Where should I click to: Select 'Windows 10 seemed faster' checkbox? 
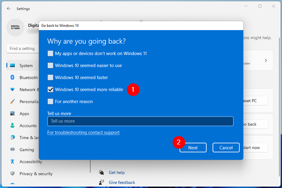coord(50,77)
